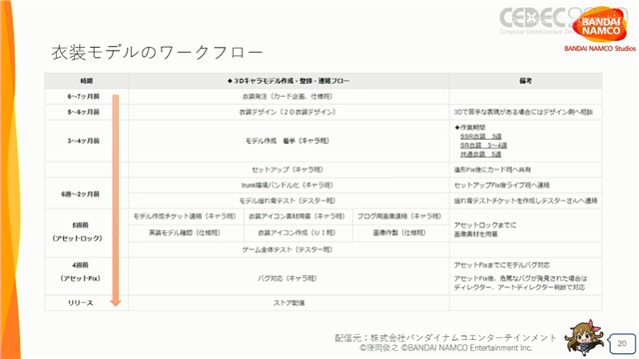Image resolution: width=639 pixels, height=359 pixels.
Task: Click the ©BANDAI NAMCO Entertainment Inc. copyright line
Action: tap(446, 348)
